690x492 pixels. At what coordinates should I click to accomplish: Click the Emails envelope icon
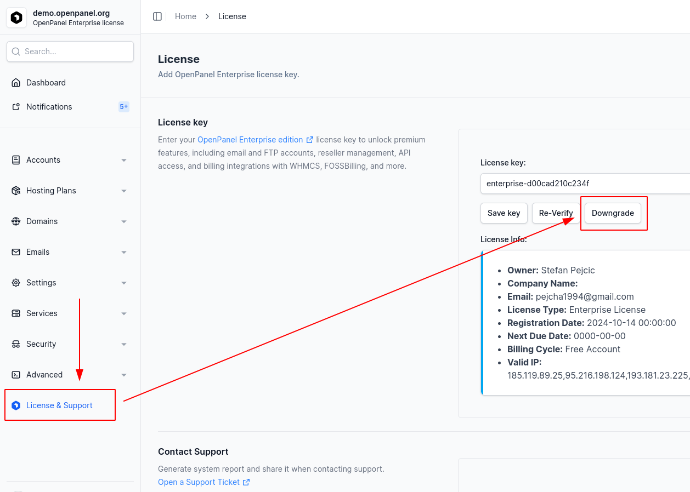click(x=16, y=252)
